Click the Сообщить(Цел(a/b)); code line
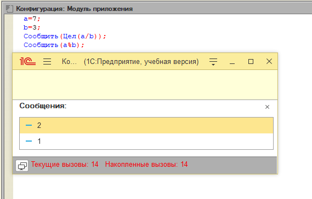This screenshot has height=199, width=312. coord(65,36)
